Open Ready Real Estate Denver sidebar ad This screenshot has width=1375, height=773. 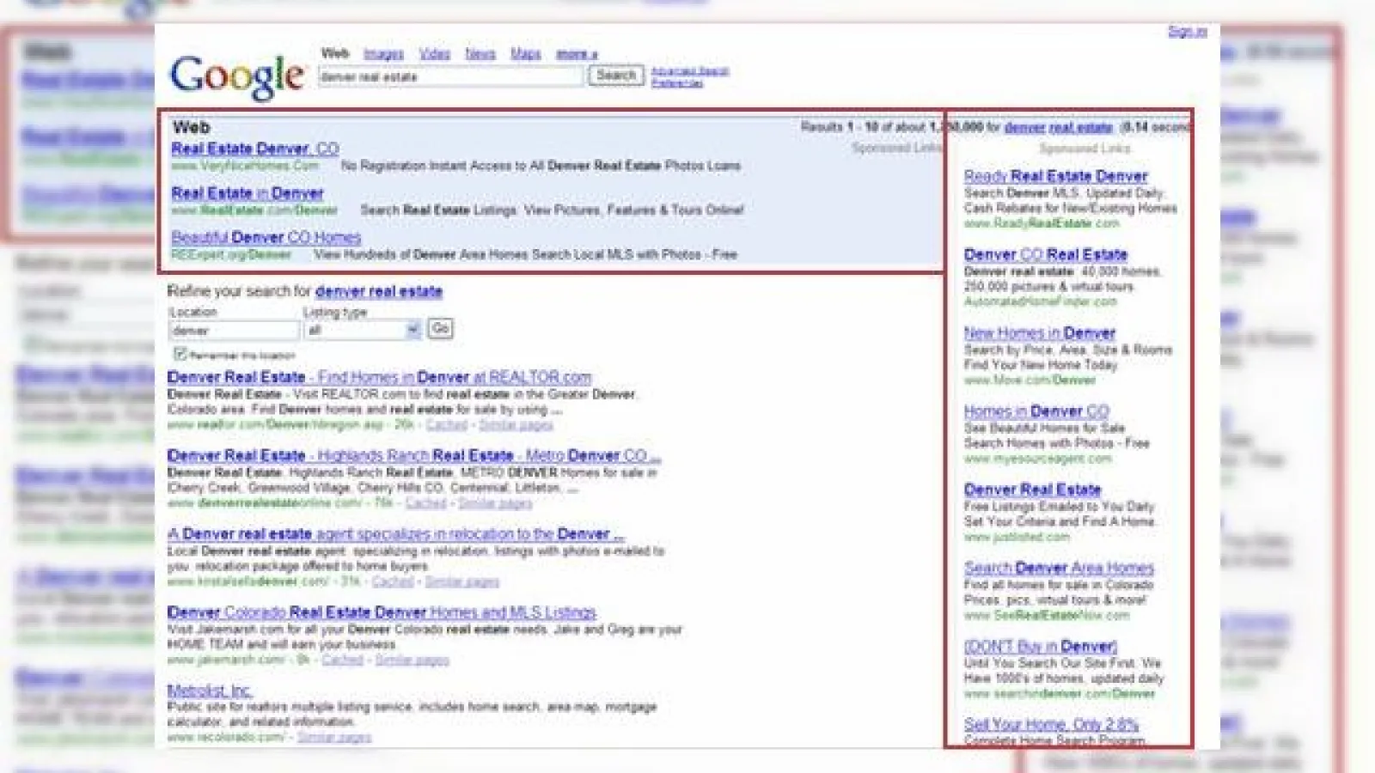[1056, 176]
